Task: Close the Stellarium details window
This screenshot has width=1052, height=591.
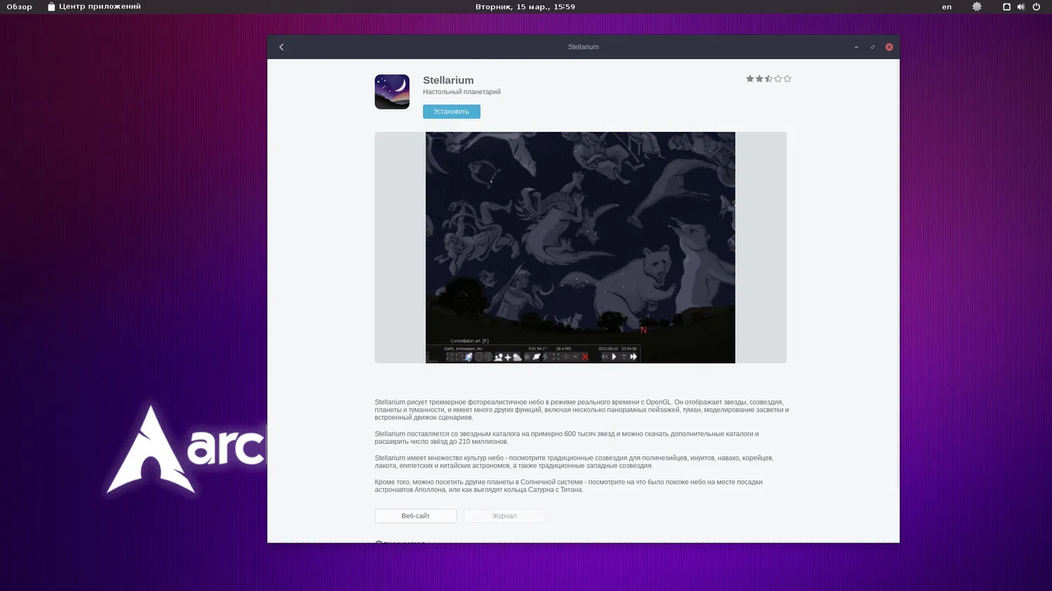Action: (x=889, y=47)
